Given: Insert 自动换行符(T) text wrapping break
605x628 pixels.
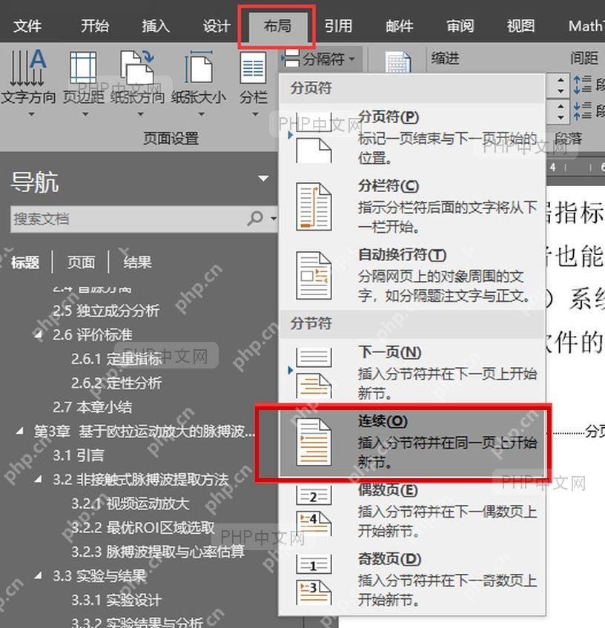Looking at the screenshot, I should (412, 275).
